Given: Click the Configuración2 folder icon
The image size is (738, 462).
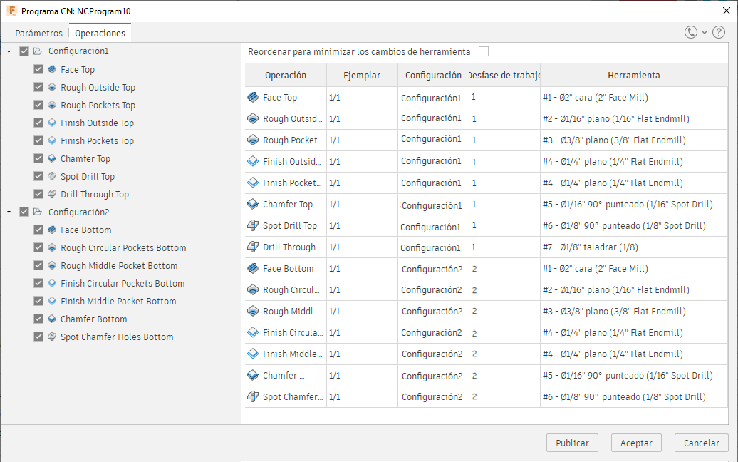Looking at the screenshot, I should tap(38, 212).
